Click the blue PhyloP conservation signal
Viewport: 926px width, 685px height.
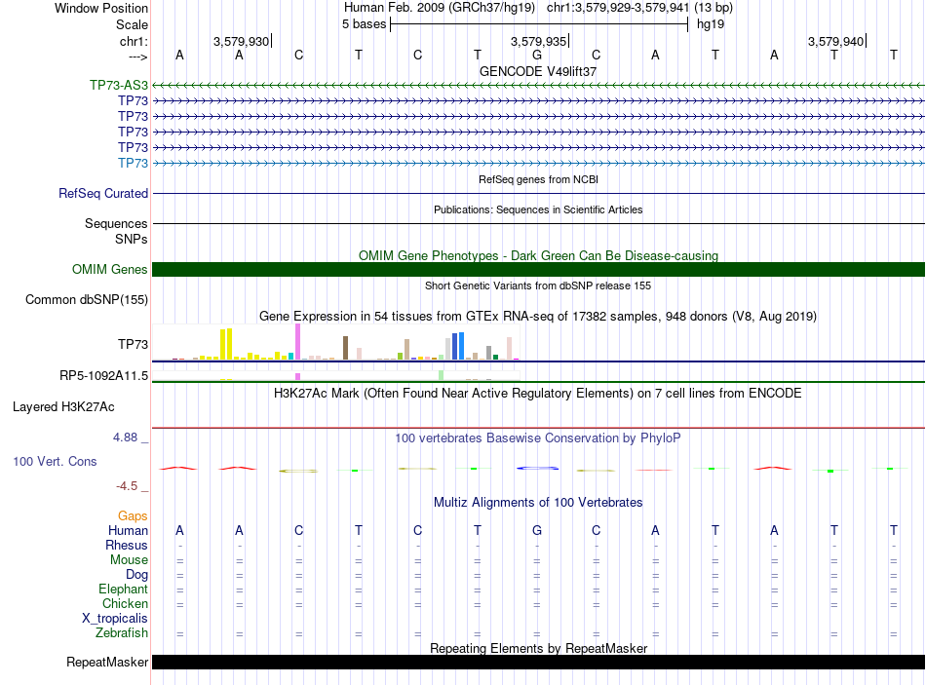point(537,469)
